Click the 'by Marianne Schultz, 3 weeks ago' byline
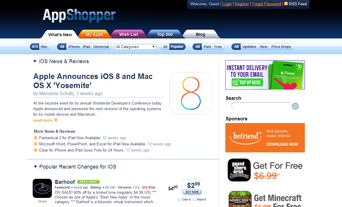 tap(68, 93)
